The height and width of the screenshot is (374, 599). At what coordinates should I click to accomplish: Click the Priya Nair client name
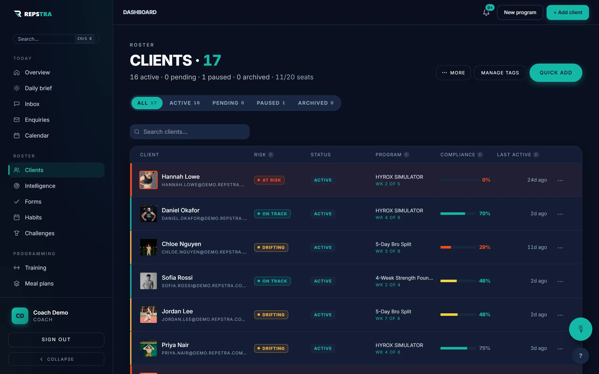[x=175, y=345]
